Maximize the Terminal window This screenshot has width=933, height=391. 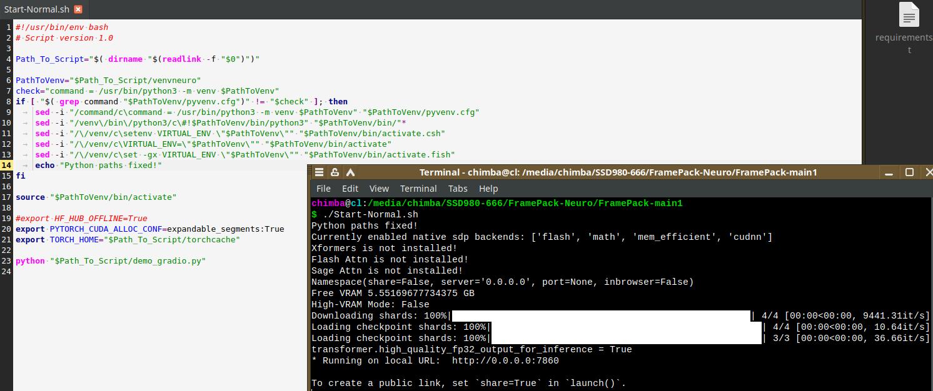coord(910,172)
